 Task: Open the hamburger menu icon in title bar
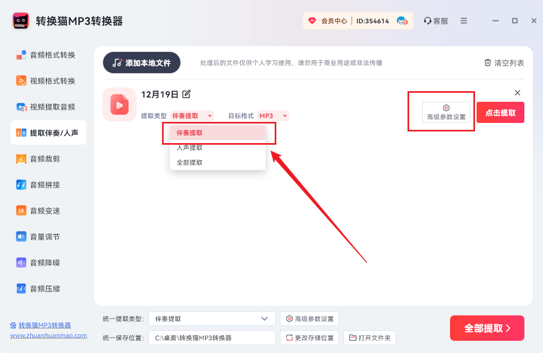(464, 21)
